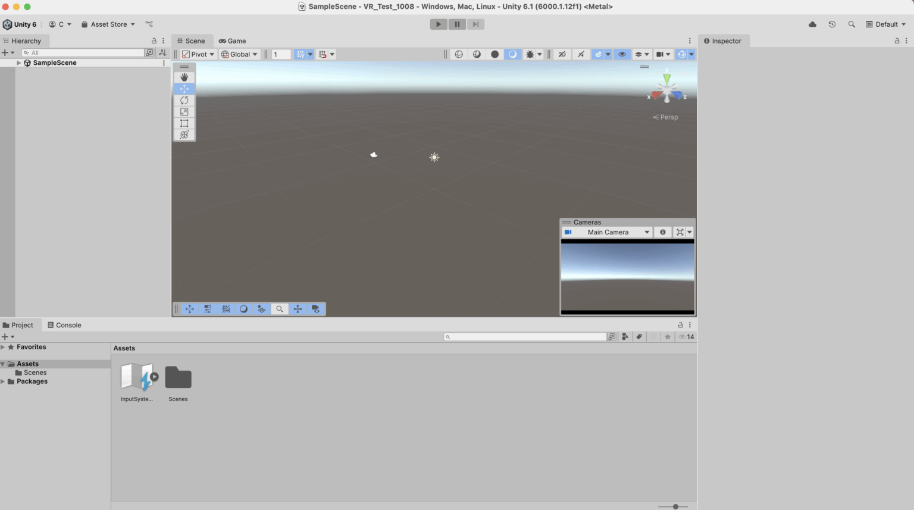Select the Hand view tool

(184, 77)
